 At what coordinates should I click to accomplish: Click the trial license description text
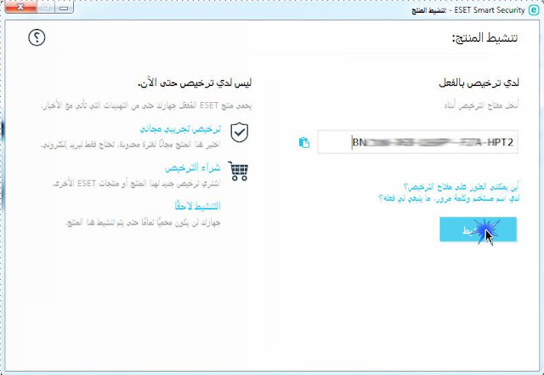(x=130, y=145)
